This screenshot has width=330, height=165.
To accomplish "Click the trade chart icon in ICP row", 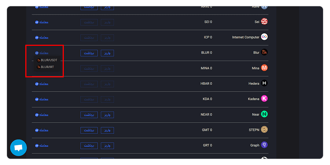I will [x=37, y=37].
